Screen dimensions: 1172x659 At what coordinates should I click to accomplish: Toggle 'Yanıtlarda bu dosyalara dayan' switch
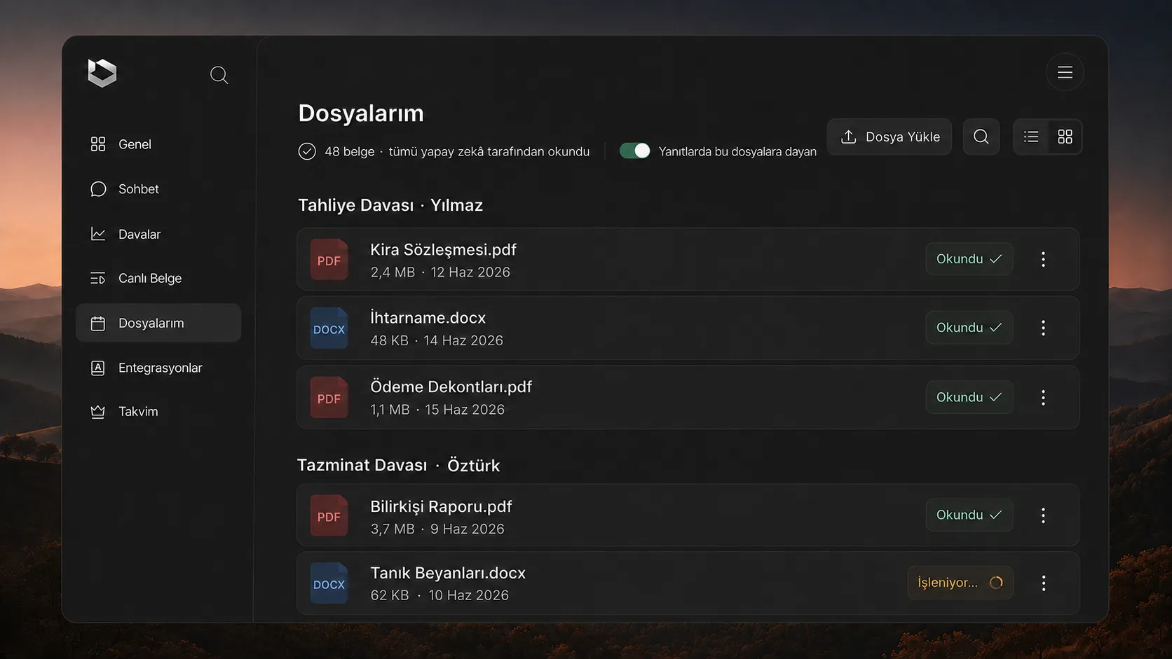634,151
